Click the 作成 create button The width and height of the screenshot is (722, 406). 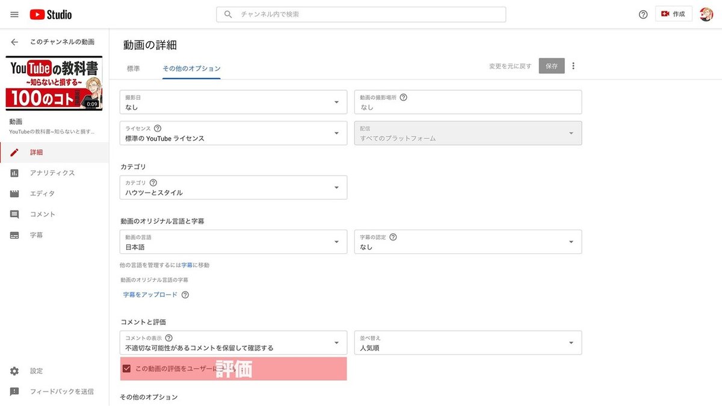[673, 14]
